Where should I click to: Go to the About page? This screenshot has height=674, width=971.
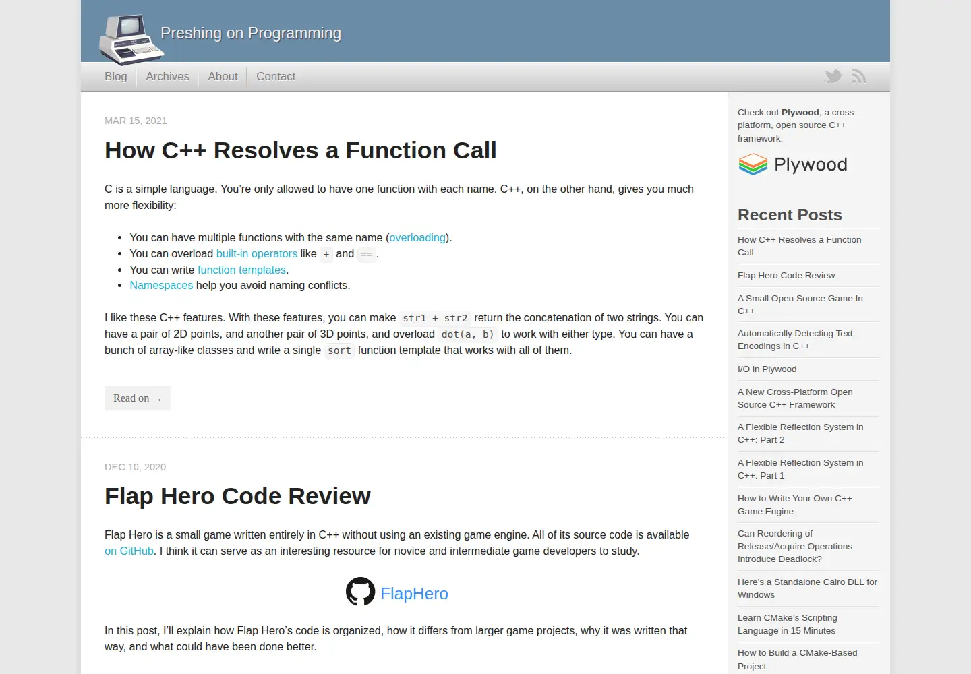coord(223,76)
